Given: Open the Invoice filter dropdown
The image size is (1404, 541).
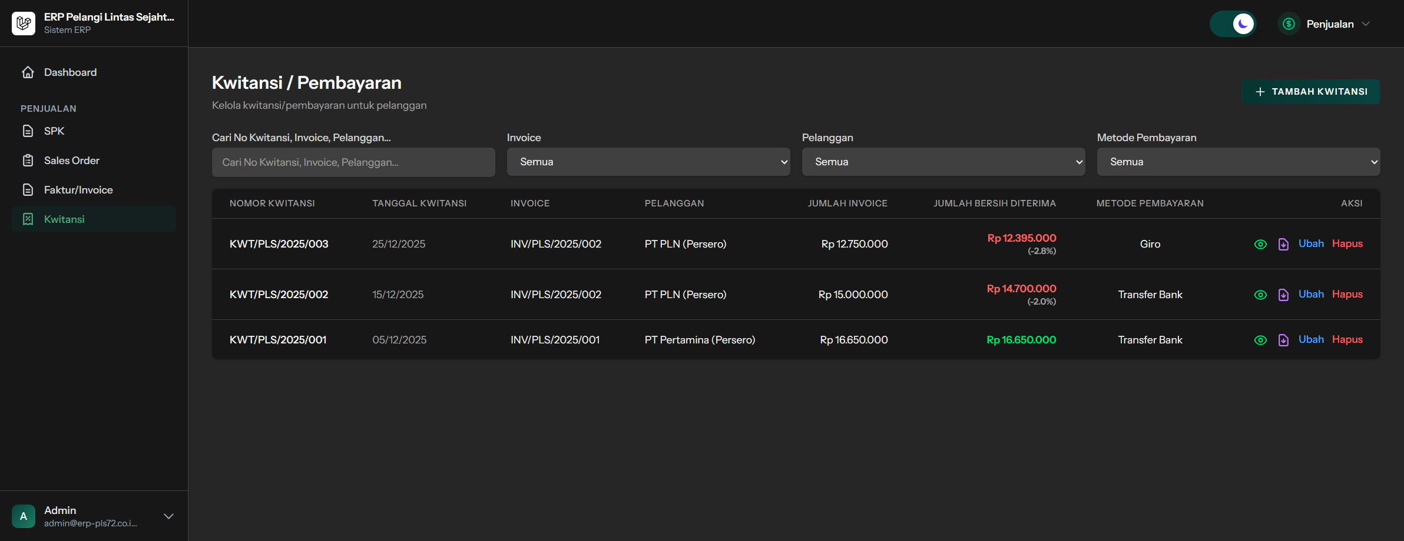Looking at the screenshot, I should point(648,162).
